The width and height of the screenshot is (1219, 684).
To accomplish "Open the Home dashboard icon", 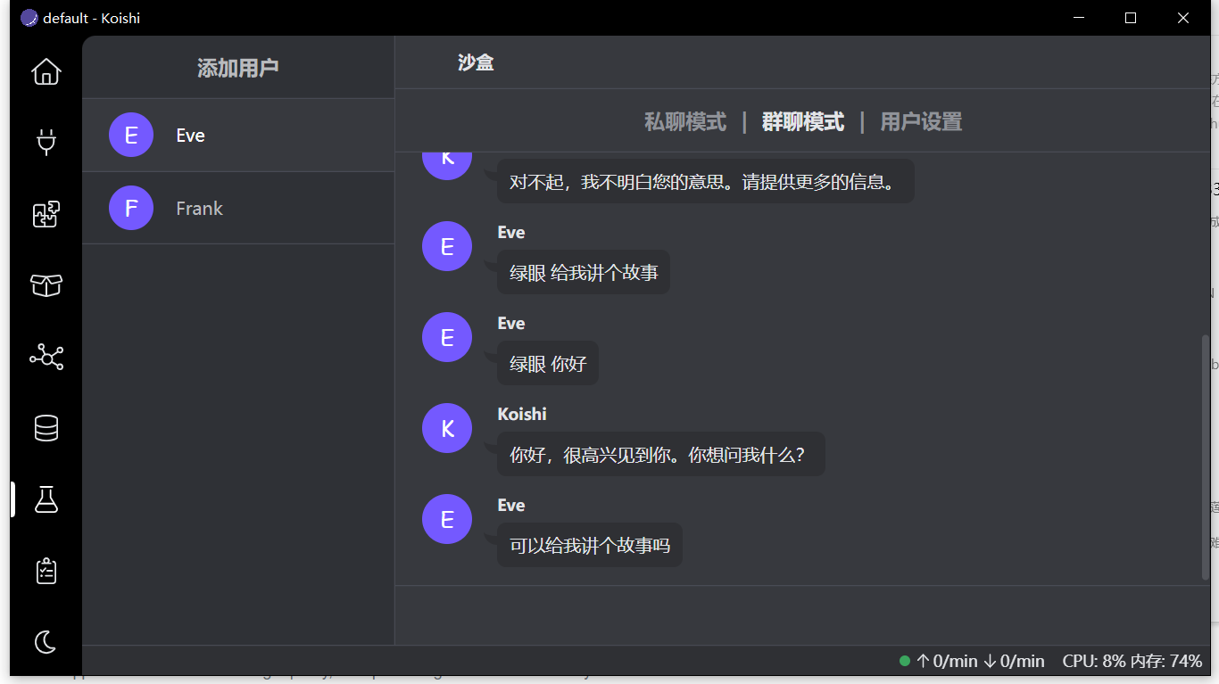I will [x=46, y=71].
